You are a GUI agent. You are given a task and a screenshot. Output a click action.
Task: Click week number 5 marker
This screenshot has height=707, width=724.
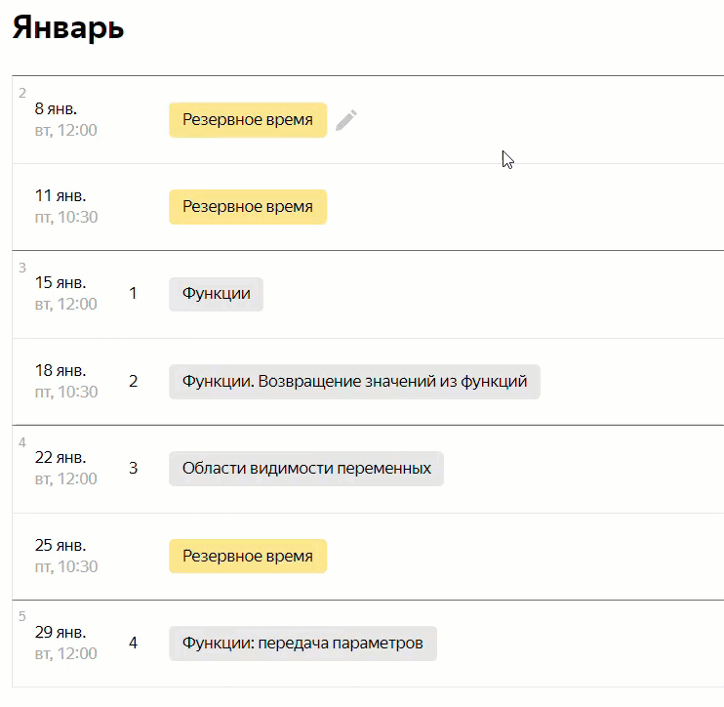[22, 616]
